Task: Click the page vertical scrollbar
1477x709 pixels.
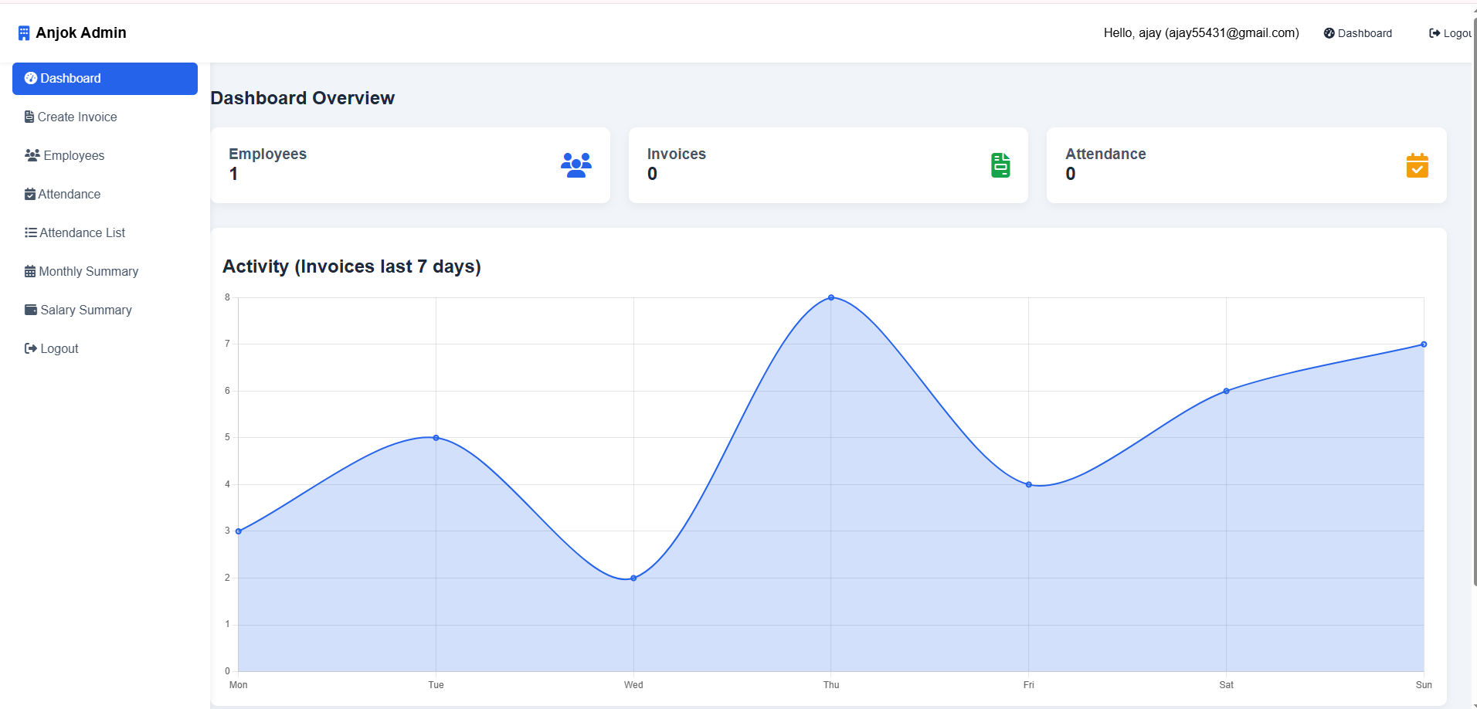Action: (1475, 309)
